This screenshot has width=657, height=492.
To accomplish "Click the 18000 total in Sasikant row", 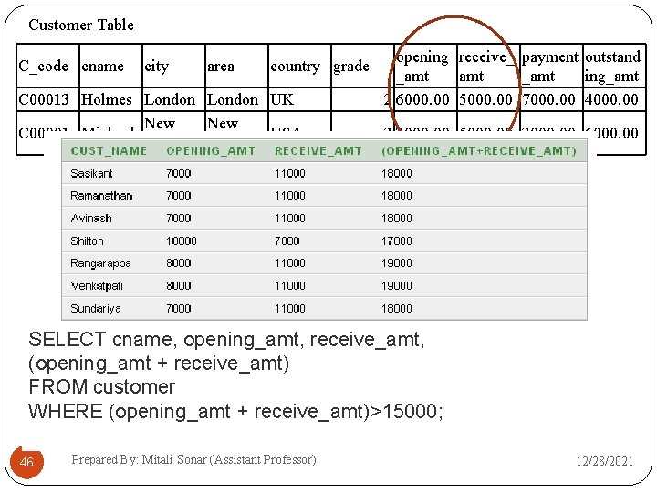I will (396, 174).
